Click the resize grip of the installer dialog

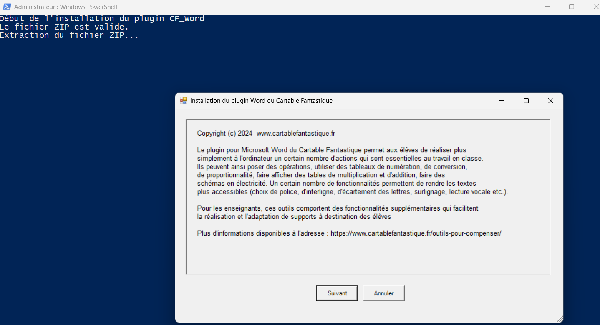(560, 319)
